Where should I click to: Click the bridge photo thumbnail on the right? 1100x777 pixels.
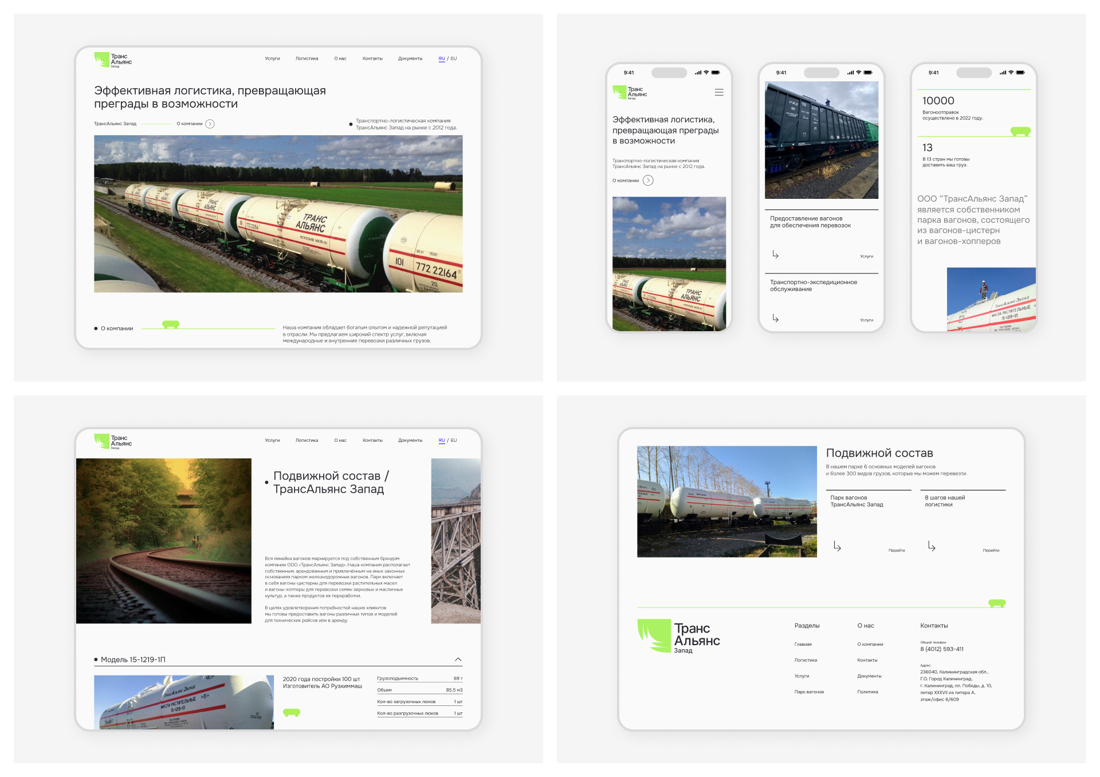(456, 541)
